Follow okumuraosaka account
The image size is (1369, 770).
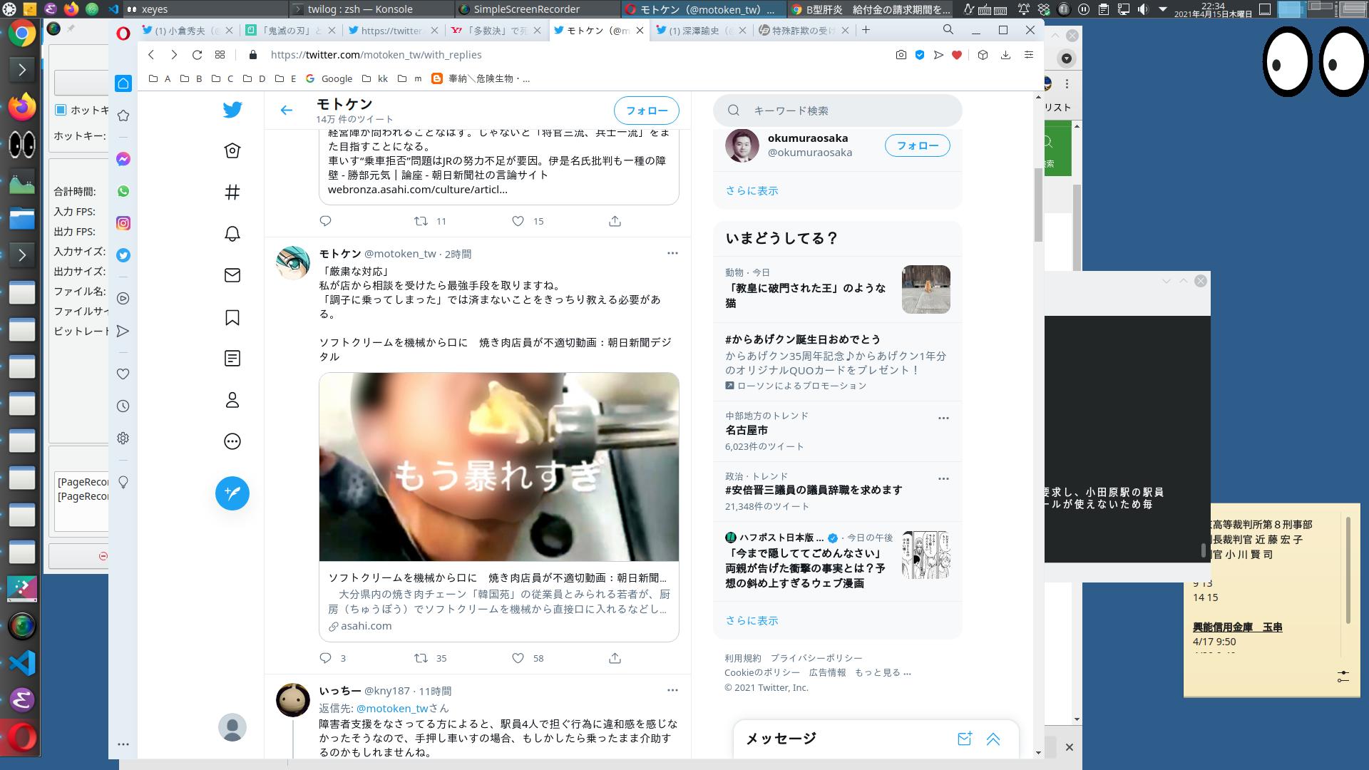click(x=918, y=145)
